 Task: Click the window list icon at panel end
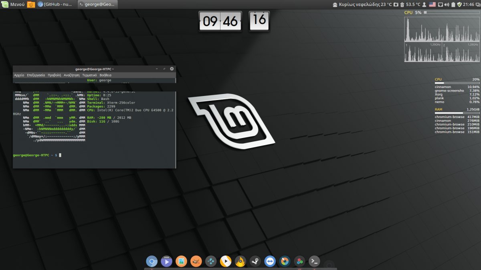(477, 4)
